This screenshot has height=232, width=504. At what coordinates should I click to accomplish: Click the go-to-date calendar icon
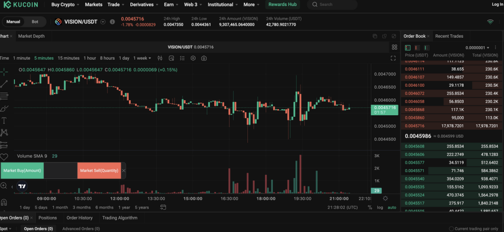coord(163,207)
